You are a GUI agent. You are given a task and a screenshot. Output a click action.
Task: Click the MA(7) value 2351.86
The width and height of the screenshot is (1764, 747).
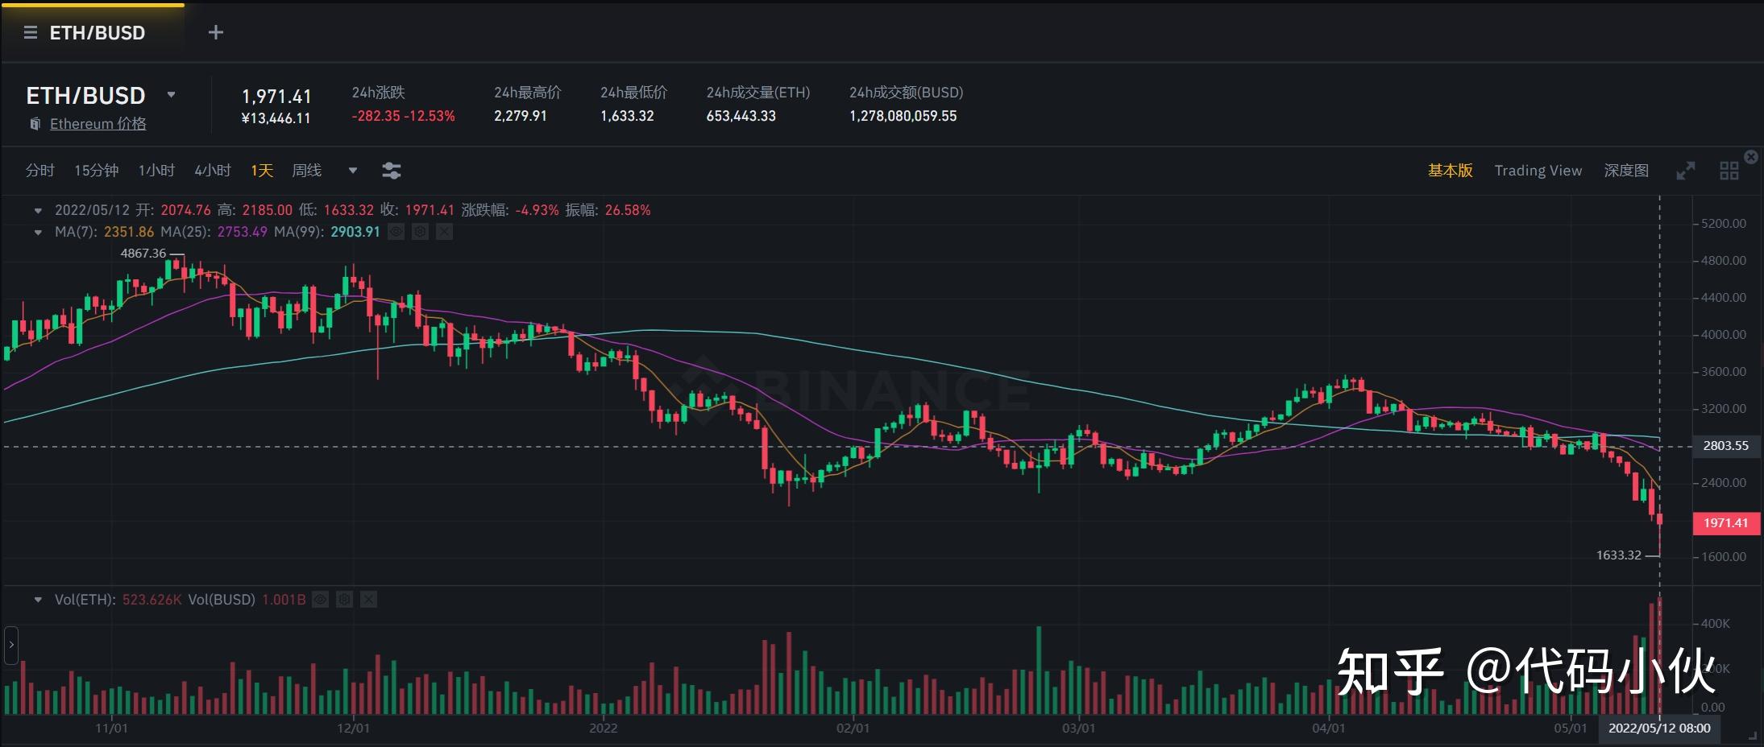pyautogui.click(x=129, y=232)
